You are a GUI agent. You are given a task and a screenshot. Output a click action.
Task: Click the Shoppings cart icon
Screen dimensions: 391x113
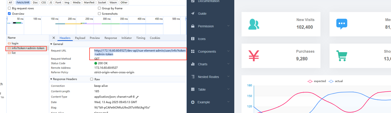(342, 56)
